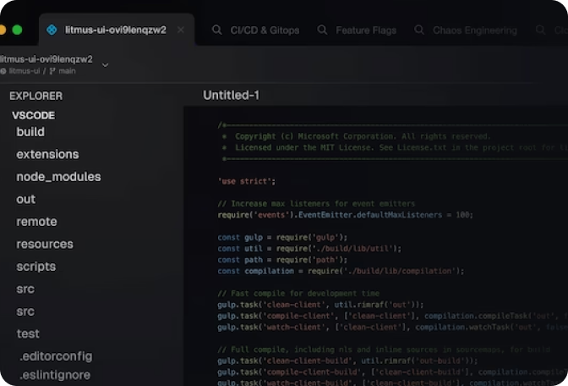Screen dimensions: 568x386
Task: Click the search icon beside CI/CD & Gitops
Action: 216,30
